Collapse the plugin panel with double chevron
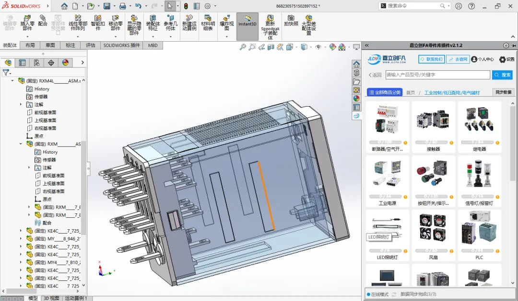The image size is (518, 301). (x=366, y=45)
